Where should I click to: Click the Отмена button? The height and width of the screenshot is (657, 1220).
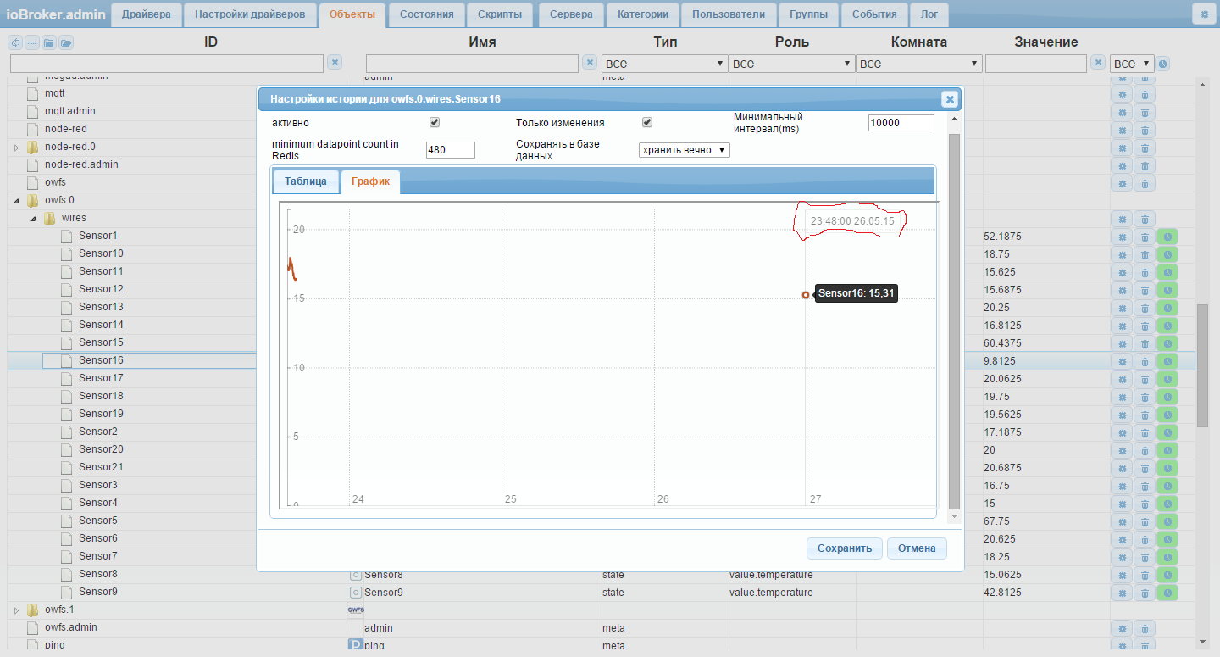tap(917, 548)
